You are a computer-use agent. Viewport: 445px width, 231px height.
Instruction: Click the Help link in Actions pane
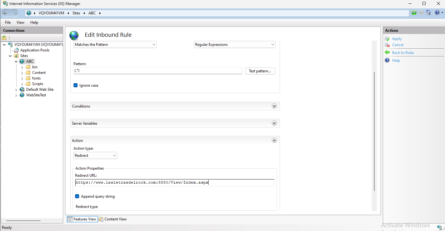click(396, 60)
